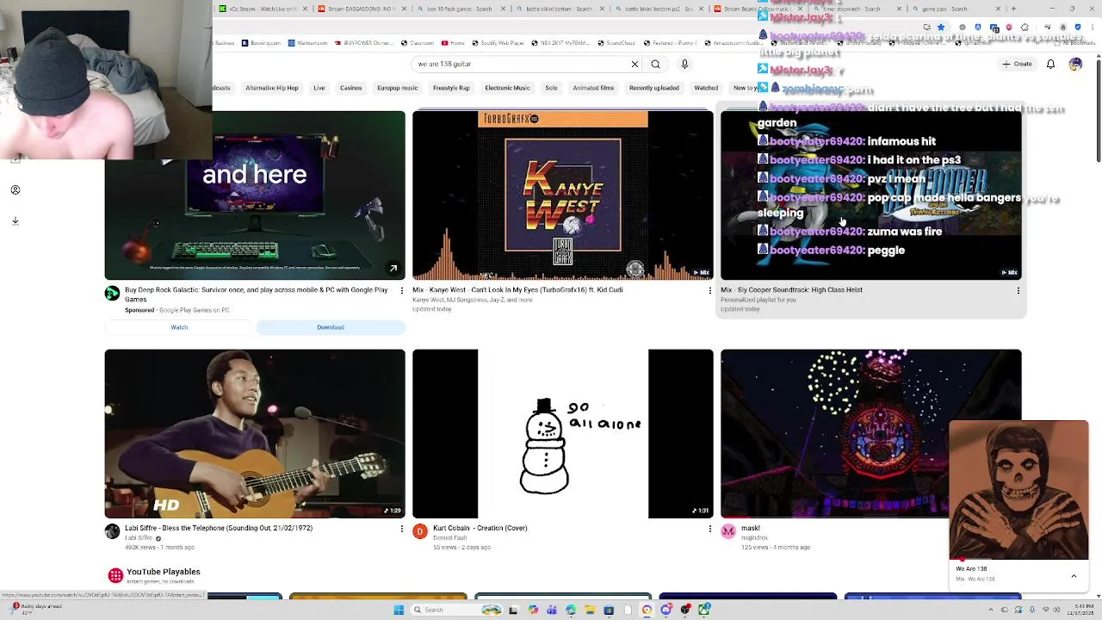Viewport: 1102px width, 620px height.
Task: Click Deep Rock Galactic advertiser icon
Action: (112, 294)
